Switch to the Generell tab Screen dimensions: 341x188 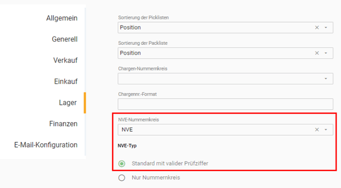[x=65, y=39]
